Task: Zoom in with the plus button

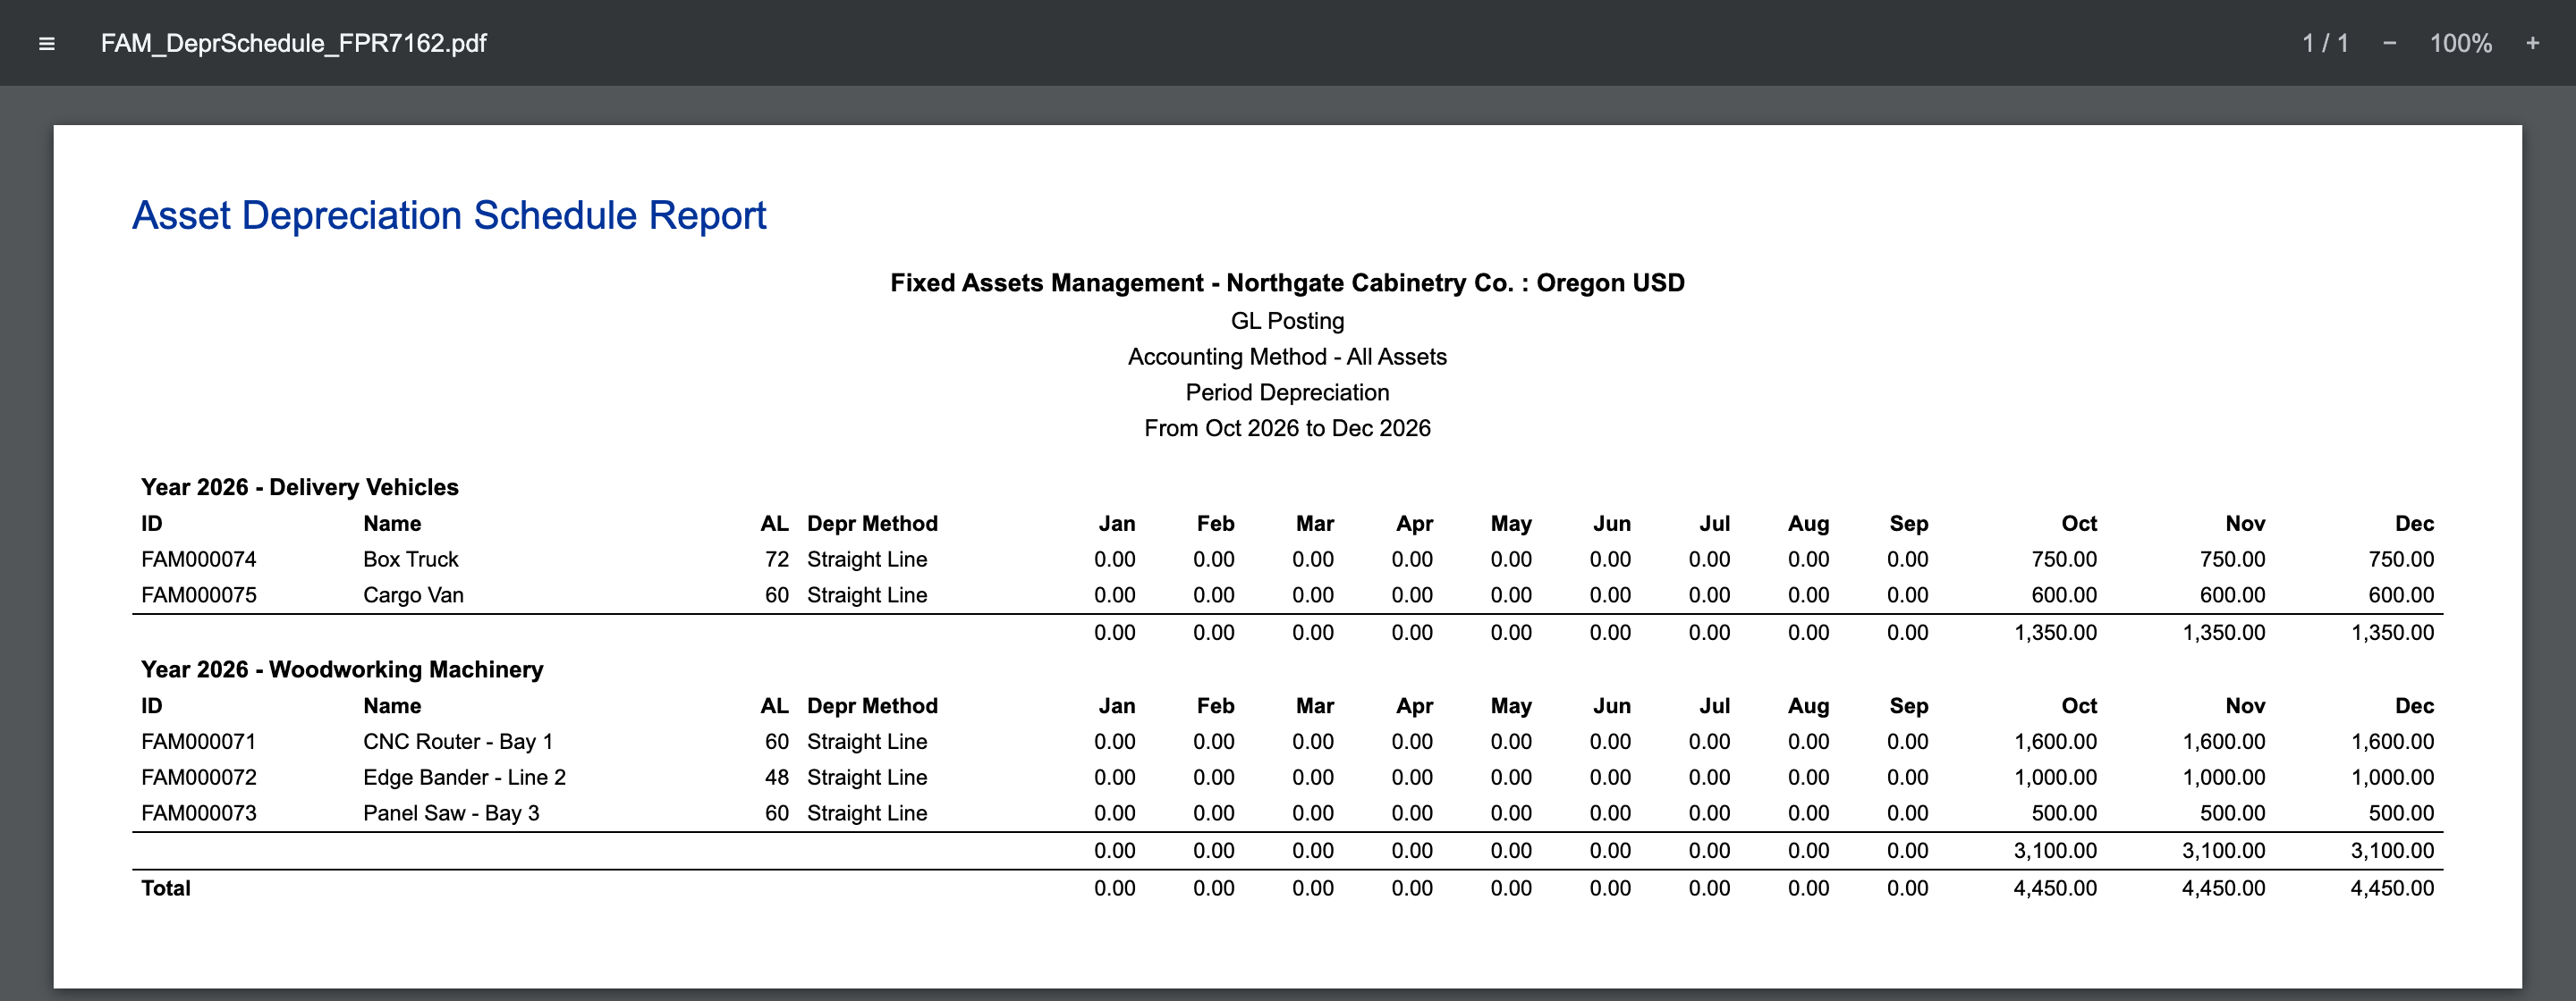Action: (x=2532, y=43)
